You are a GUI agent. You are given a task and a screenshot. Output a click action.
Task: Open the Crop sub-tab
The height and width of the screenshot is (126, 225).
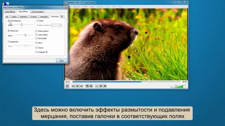(7, 17)
